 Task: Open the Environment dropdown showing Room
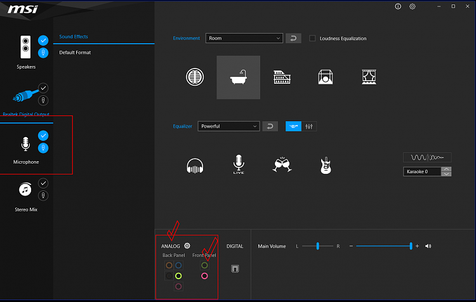coord(244,38)
